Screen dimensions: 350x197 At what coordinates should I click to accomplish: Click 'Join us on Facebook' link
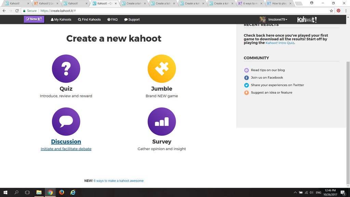pyautogui.click(x=267, y=78)
